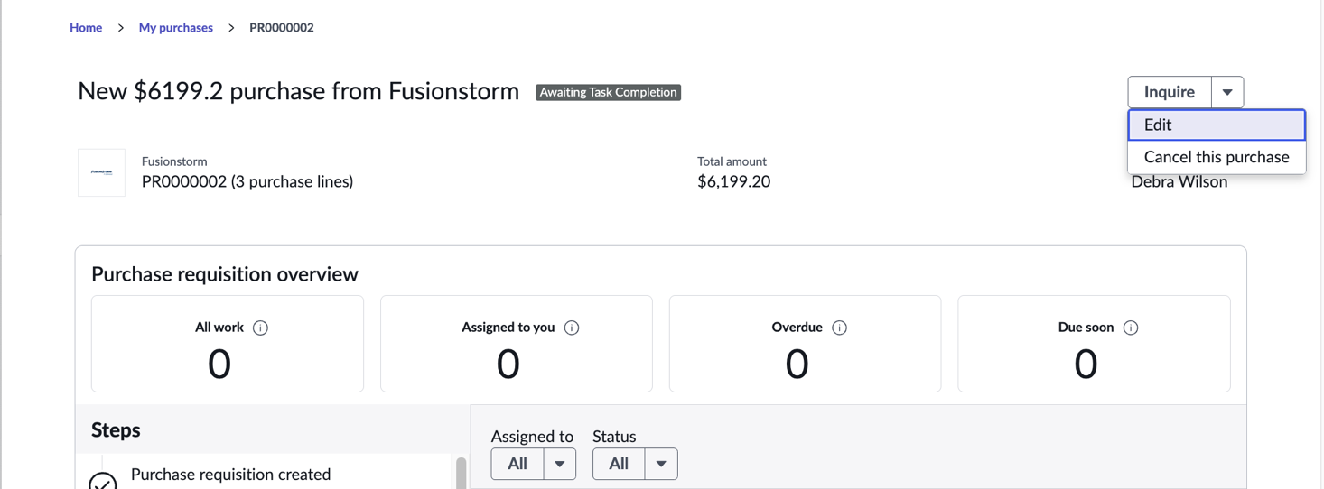Go to the Home breadcrumb link

coord(86,28)
